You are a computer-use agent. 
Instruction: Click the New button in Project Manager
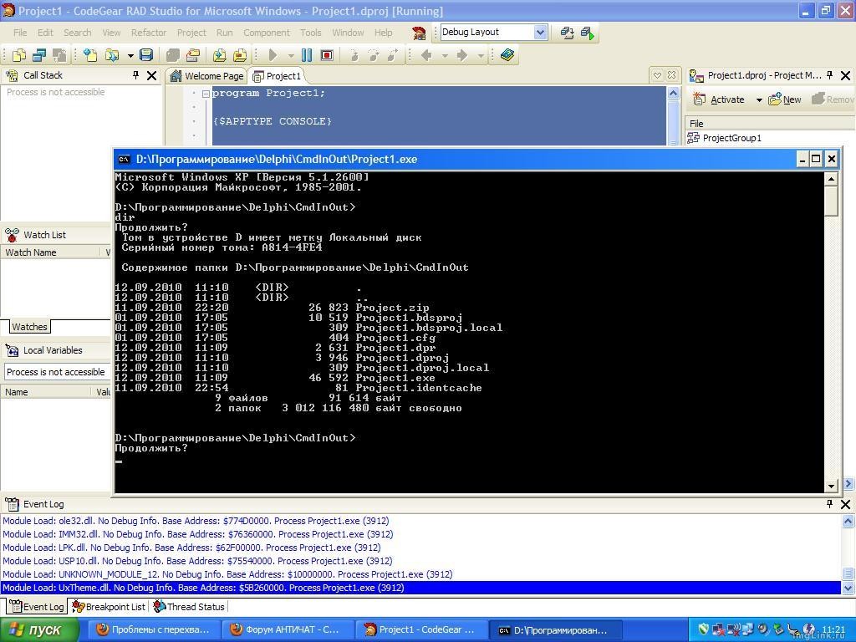784,99
